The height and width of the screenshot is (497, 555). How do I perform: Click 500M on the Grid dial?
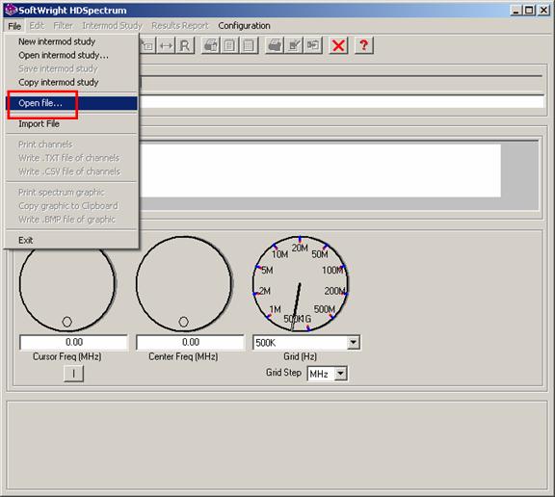pyautogui.click(x=324, y=309)
